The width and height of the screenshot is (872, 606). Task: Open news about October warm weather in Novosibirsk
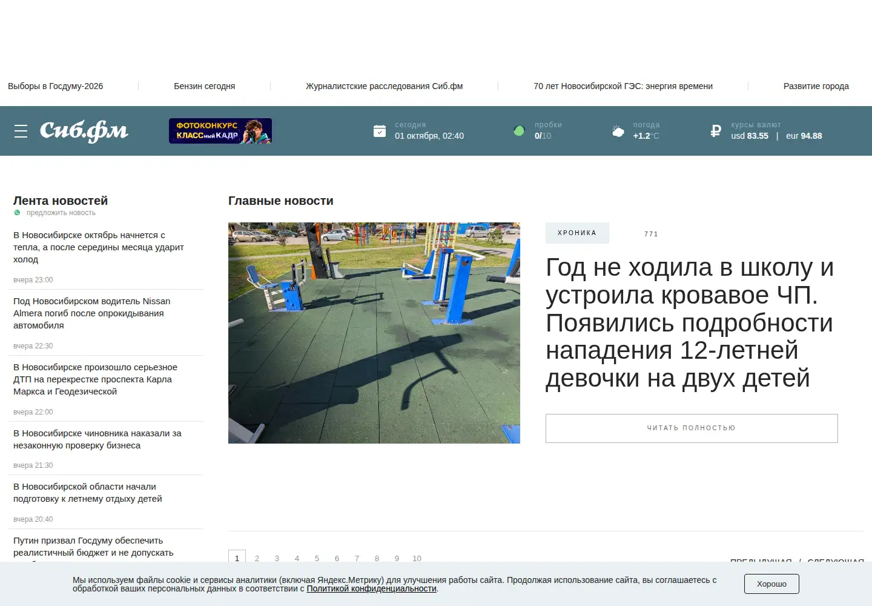(99, 247)
